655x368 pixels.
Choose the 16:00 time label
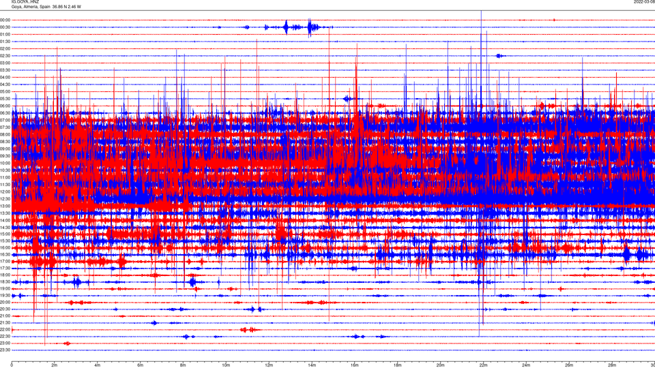pyautogui.click(x=5, y=247)
